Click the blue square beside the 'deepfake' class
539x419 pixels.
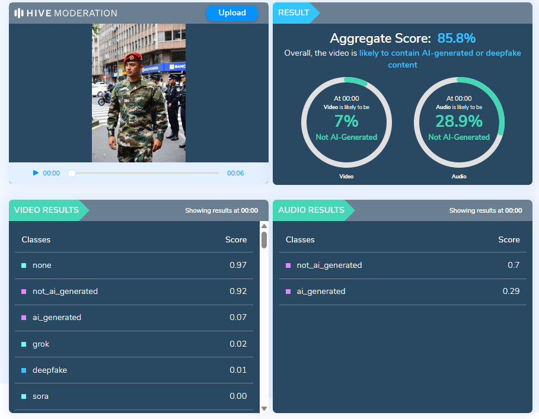[x=24, y=370]
